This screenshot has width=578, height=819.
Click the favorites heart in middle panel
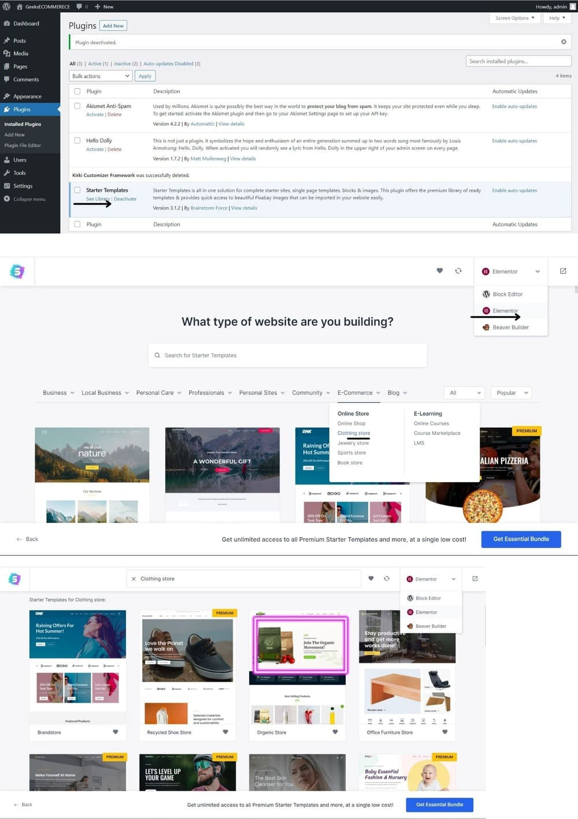[x=439, y=270]
